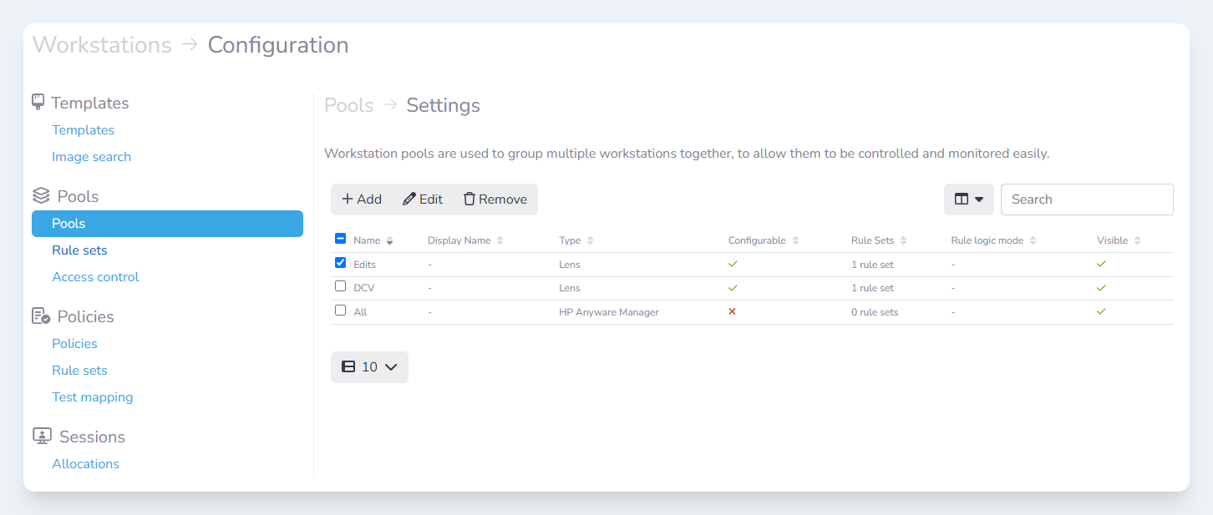Image resolution: width=1213 pixels, height=515 pixels.
Task: Sort by Configurable column sort icon
Action: click(795, 240)
